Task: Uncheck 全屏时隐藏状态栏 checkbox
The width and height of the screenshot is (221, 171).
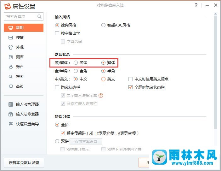Action: pyautogui.click(x=131, y=87)
